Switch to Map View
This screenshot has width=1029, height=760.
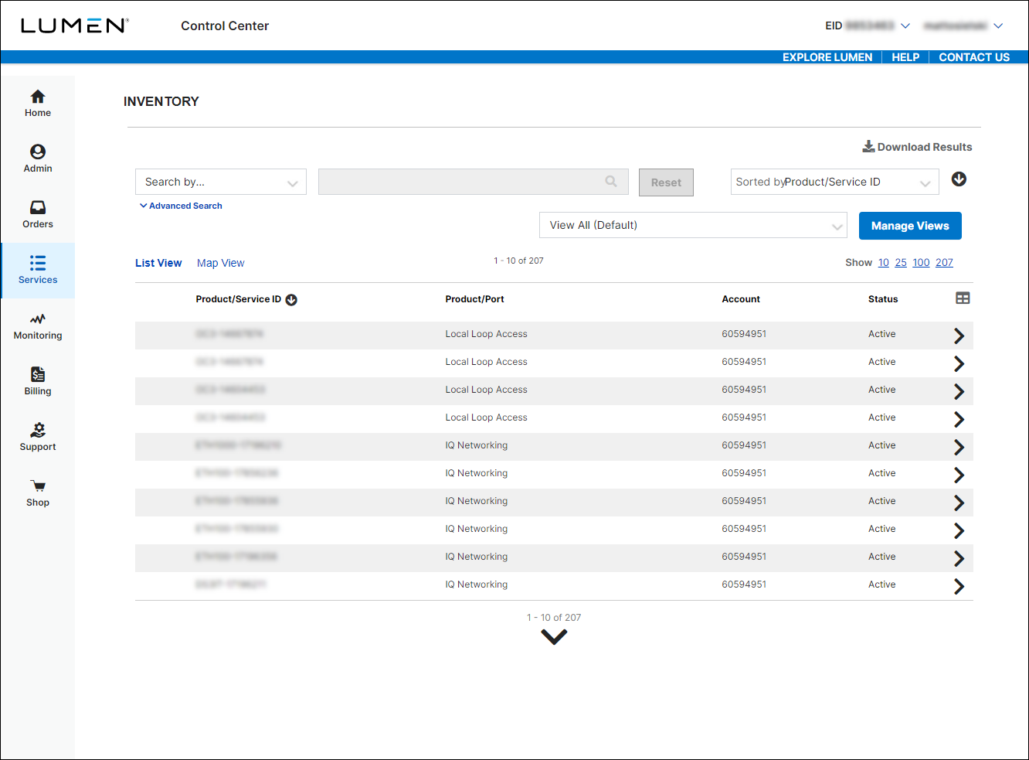pos(220,263)
